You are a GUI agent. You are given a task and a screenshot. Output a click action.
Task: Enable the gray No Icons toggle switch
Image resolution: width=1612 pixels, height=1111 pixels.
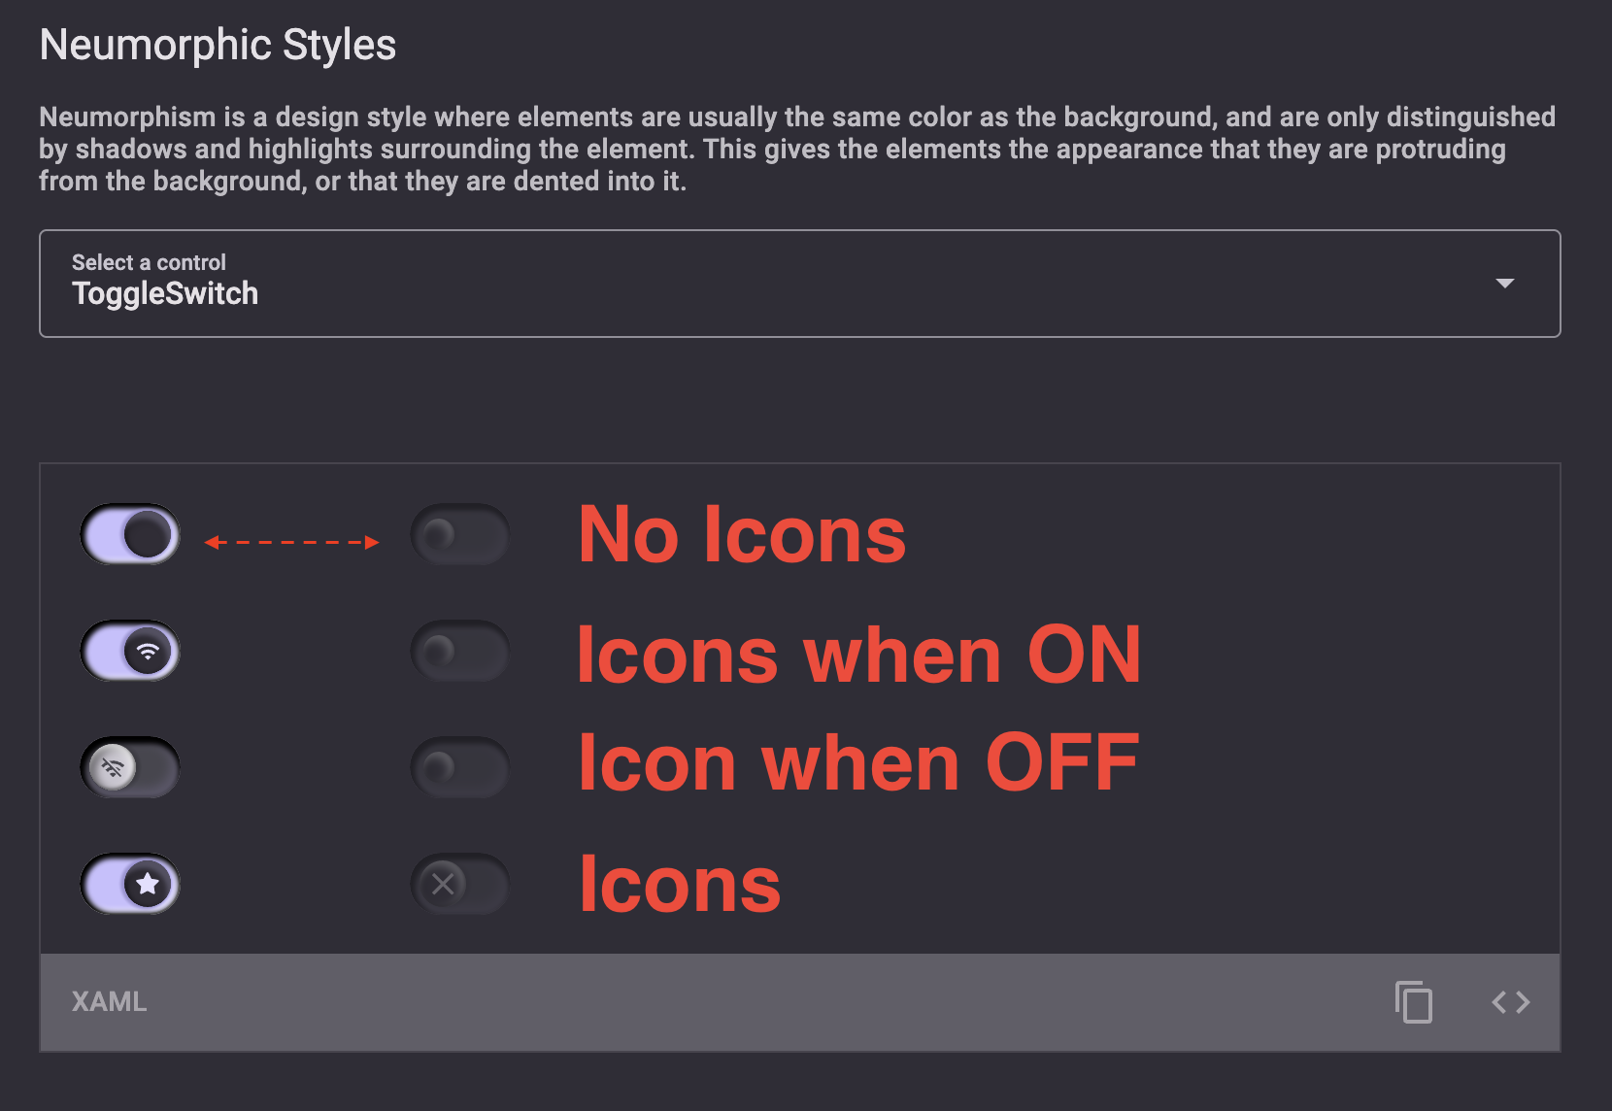459,534
